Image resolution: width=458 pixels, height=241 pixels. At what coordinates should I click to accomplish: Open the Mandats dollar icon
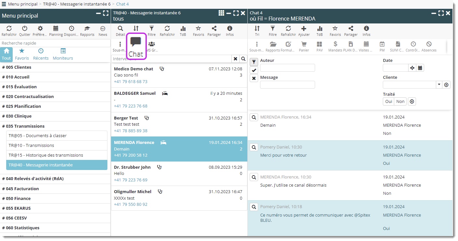click(x=335, y=44)
